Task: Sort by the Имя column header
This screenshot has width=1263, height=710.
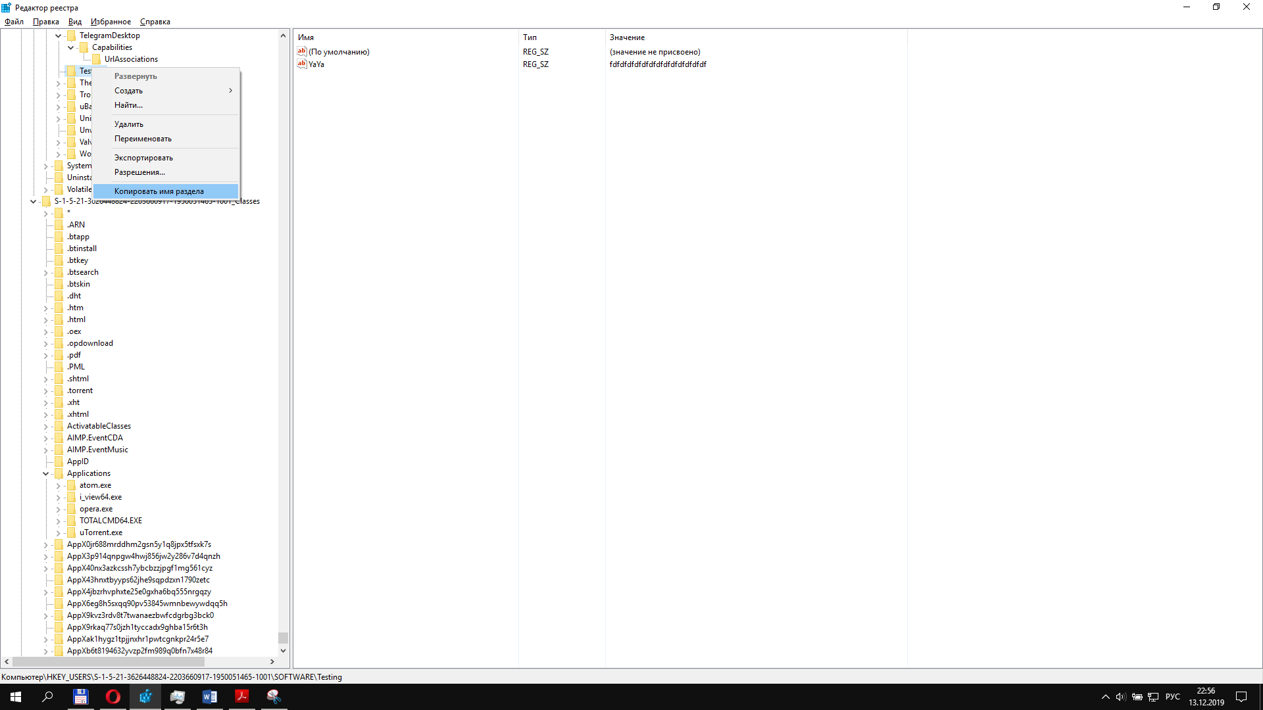Action: coord(406,37)
